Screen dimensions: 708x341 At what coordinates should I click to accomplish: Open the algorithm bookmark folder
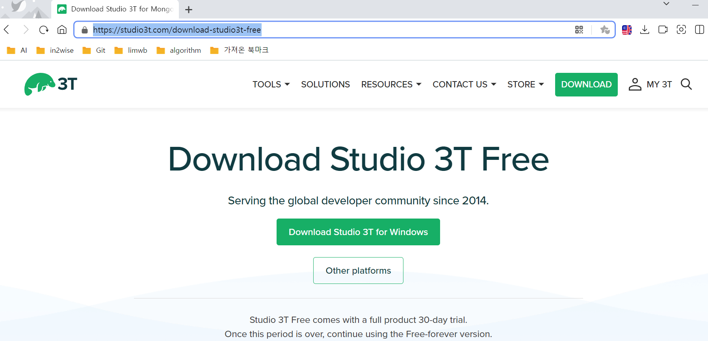(178, 50)
